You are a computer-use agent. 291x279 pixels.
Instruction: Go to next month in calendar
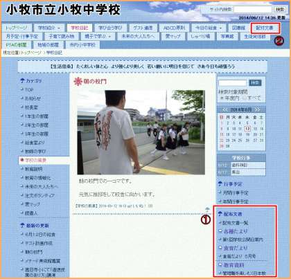pos(257,109)
